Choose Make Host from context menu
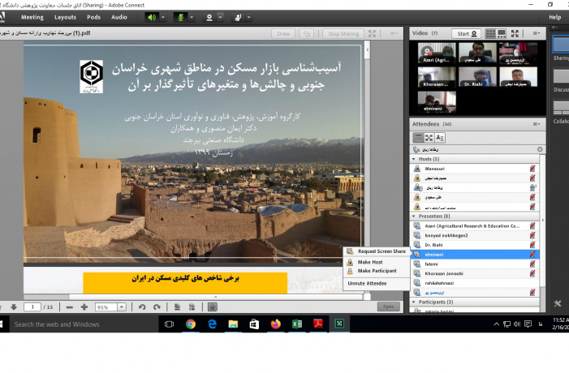 point(377,262)
